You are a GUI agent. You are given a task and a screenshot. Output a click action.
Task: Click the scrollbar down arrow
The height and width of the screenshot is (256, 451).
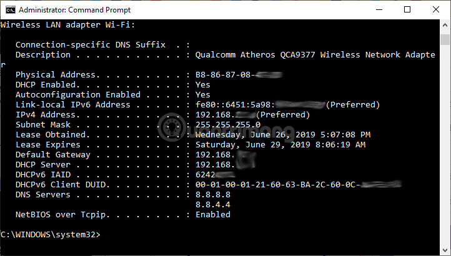pos(445,250)
